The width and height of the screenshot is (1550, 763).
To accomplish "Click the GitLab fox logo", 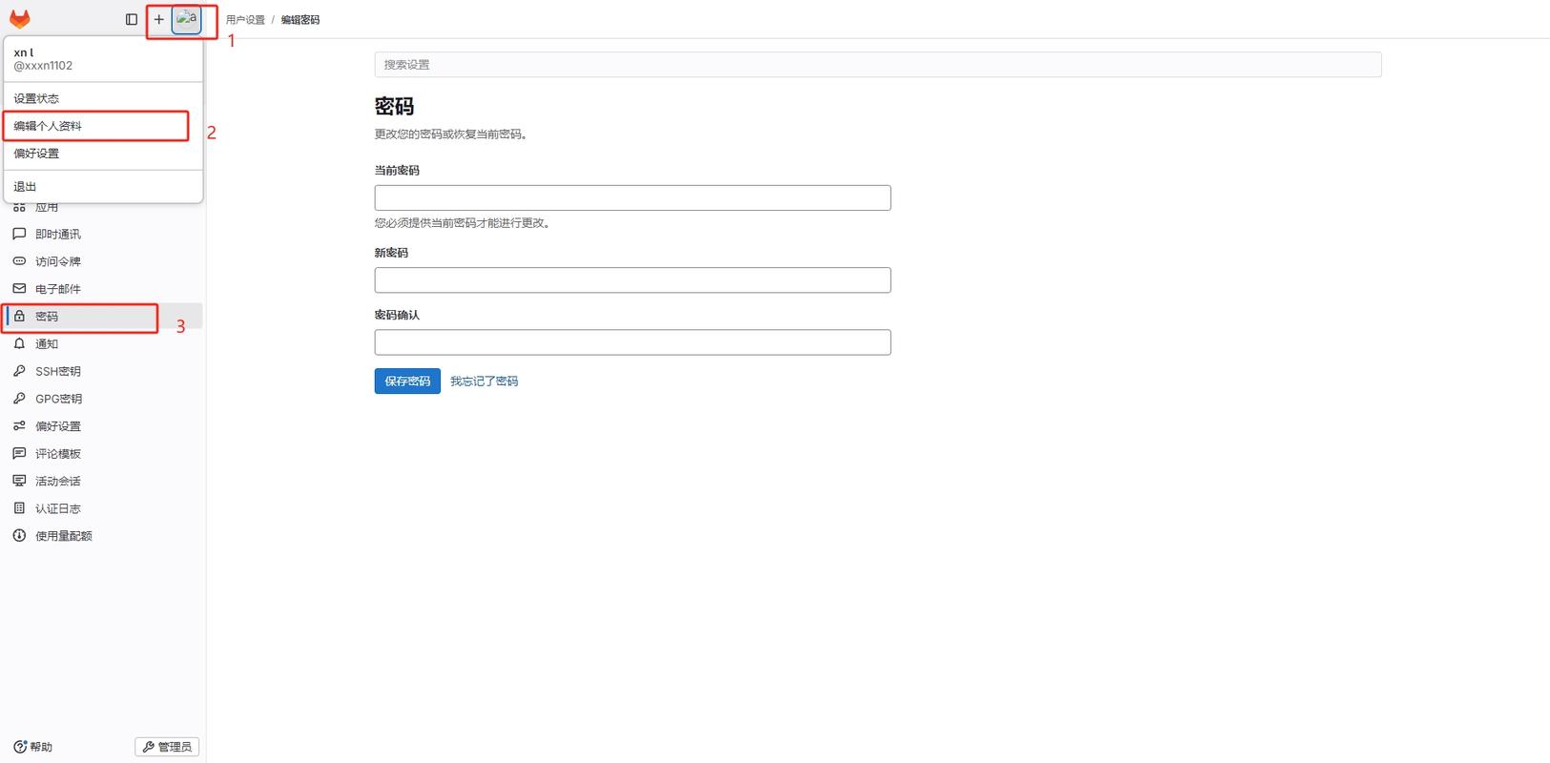I will coord(20,19).
